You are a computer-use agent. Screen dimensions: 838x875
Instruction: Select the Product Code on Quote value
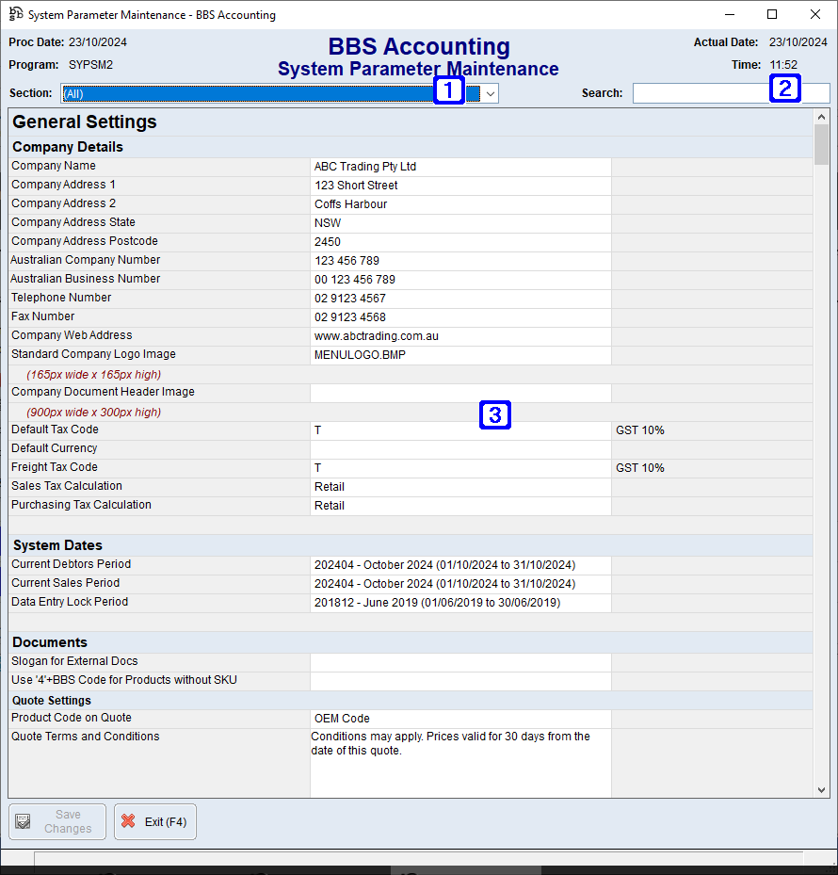[x=459, y=719]
